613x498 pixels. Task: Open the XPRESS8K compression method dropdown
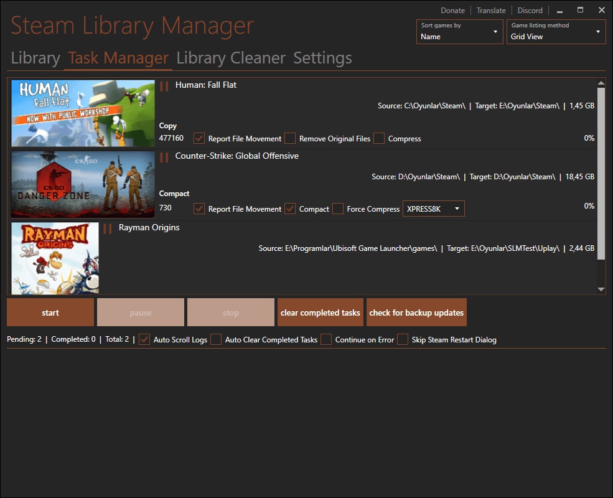(x=433, y=209)
